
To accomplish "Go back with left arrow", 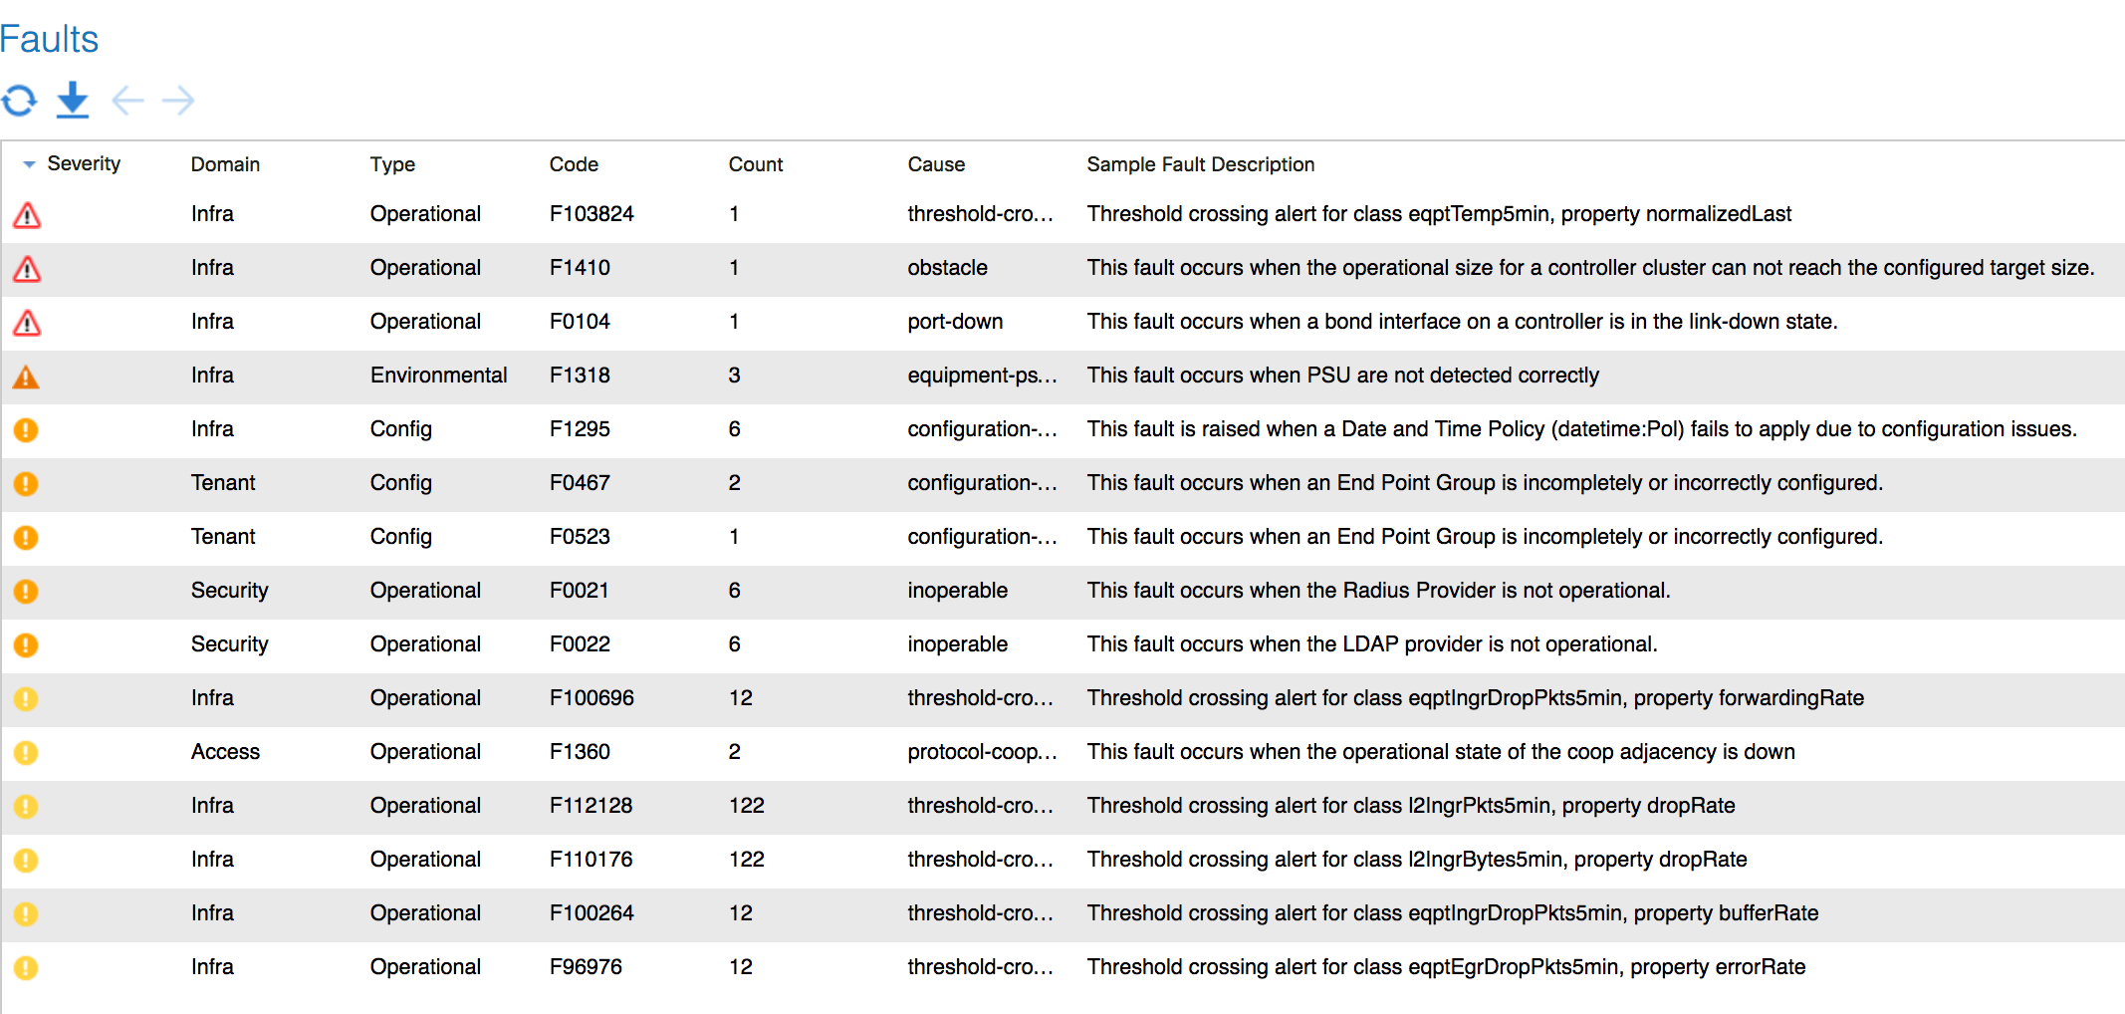I will (127, 101).
